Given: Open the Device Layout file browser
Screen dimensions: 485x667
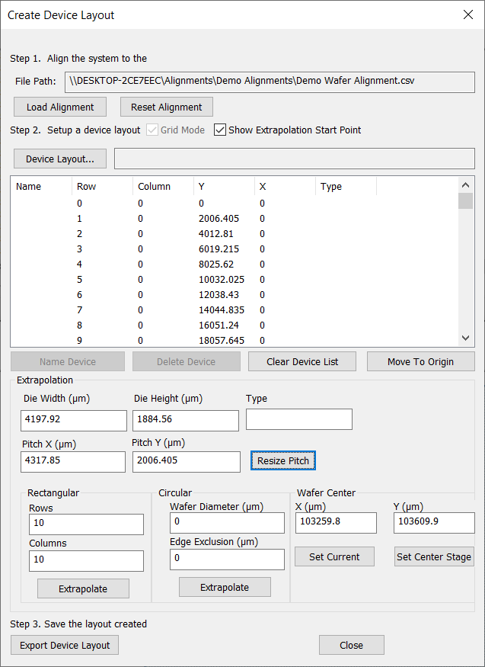Looking at the screenshot, I should click(x=60, y=159).
